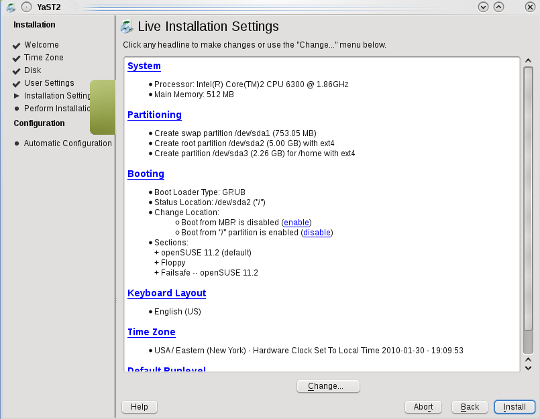Select Automatic Configuration in sidebar

tap(68, 143)
